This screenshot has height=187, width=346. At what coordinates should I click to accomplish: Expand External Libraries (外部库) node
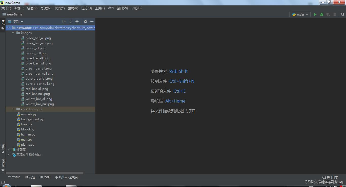point(9,150)
